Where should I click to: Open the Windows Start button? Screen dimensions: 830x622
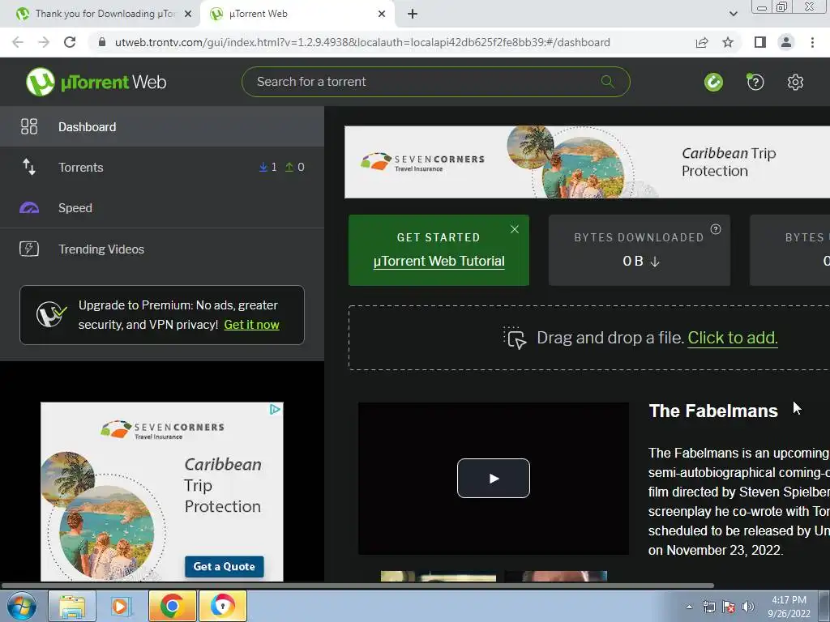[x=21, y=606]
